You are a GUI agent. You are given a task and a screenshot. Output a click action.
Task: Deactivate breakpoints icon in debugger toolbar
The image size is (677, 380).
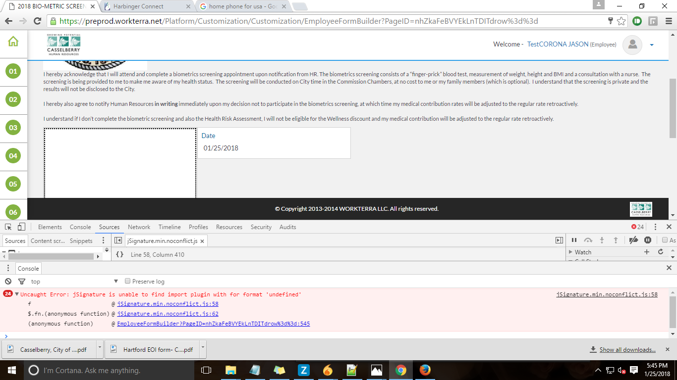pos(633,240)
